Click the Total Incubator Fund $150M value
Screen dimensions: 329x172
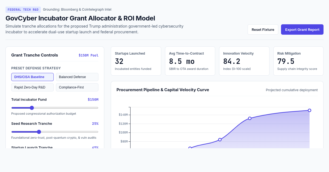click(93, 100)
